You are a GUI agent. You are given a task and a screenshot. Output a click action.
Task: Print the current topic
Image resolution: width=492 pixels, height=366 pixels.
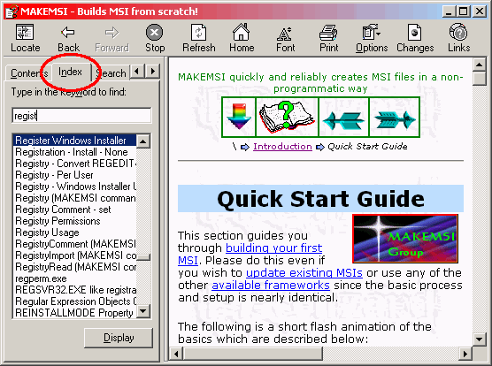pos(328,38)
